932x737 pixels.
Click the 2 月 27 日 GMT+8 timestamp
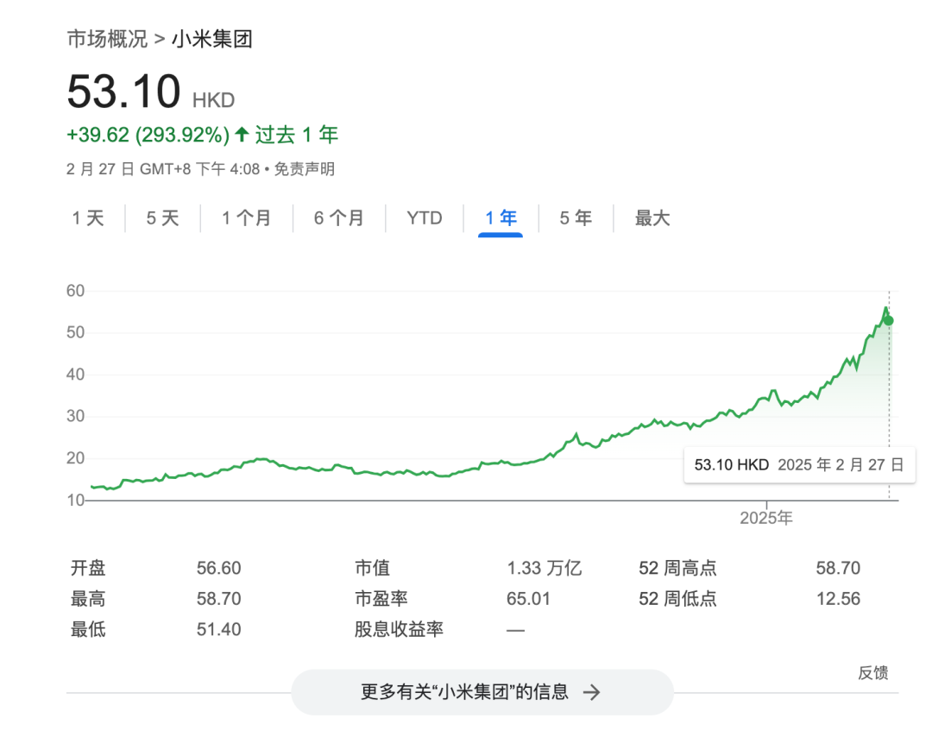click(x=163, y=169)
